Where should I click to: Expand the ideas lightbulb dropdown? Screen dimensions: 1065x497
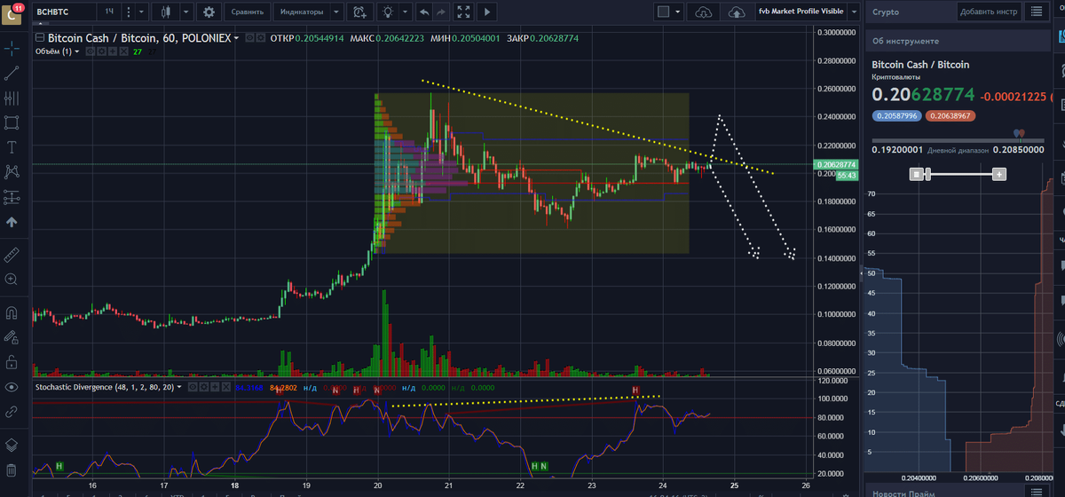(x=403, y=12)
